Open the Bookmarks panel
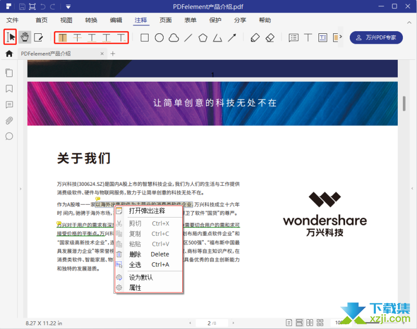This screenshot has width=417, height=329. 9,88
